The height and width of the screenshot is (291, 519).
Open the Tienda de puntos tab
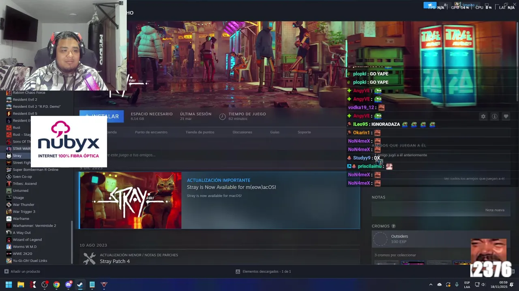pos(200,132)
